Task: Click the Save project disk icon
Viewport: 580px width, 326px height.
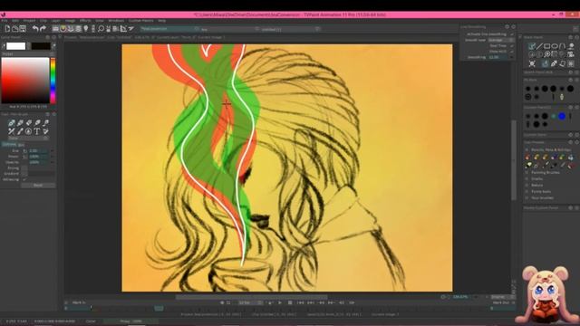Action: pos(23,28)
